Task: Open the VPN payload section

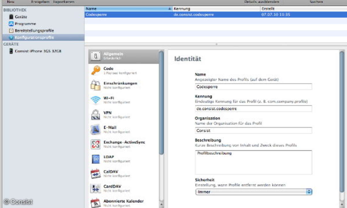Action: (x=123, y=115)
